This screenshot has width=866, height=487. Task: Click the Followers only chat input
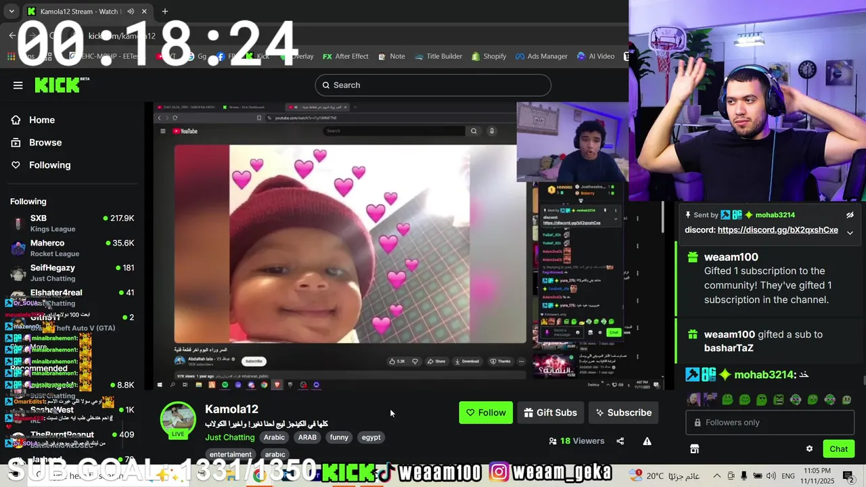click(770, 423)
